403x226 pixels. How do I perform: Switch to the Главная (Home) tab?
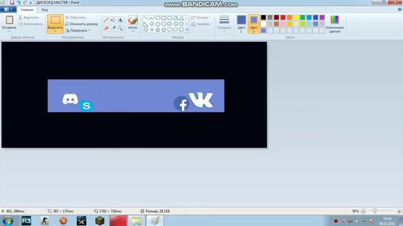pos(26,10)
